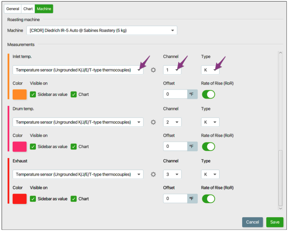
Task: Click the Cancel button
Action: [252, 222]
